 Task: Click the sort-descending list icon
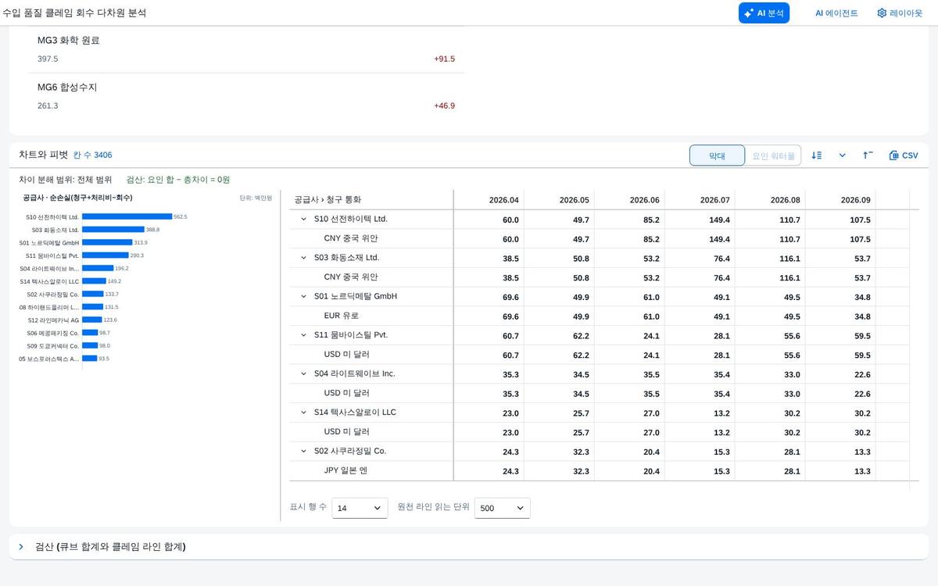coord(817,155)
